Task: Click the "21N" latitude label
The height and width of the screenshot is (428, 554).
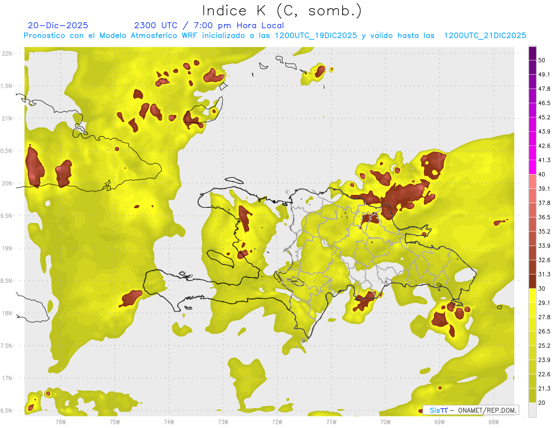Action: coord(7,118)
